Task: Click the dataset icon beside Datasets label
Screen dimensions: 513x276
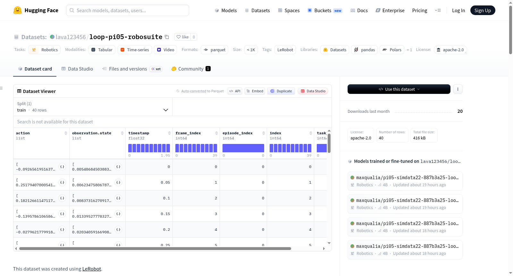Action: point(16,37)
